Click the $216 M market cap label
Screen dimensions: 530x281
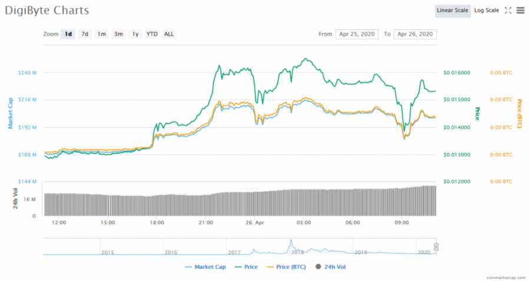tap(27, 99)
